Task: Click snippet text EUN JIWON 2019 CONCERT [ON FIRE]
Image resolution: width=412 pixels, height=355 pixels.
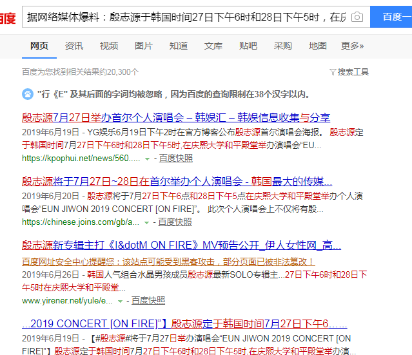Action: [119, 209]
